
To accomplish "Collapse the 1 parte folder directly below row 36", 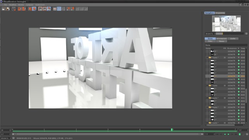I will 207,58.
